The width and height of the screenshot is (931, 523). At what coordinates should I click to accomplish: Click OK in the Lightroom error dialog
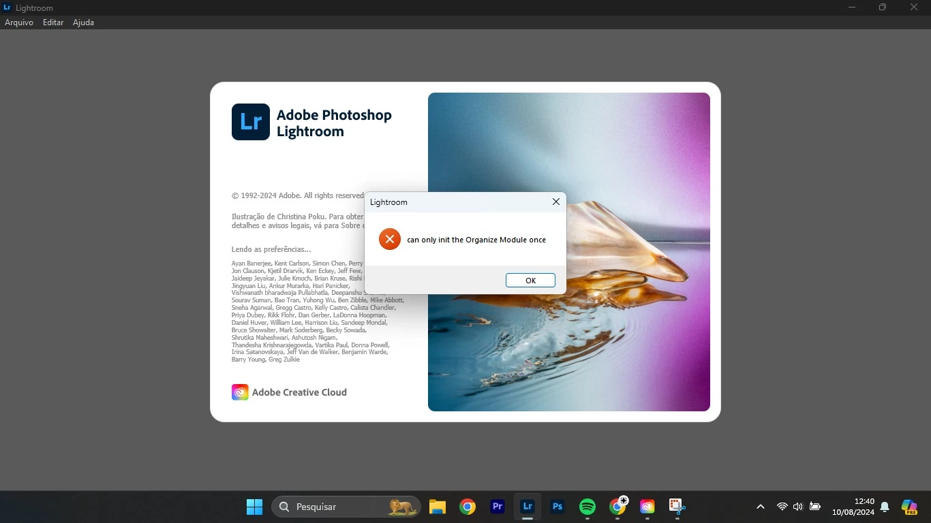[530, 281]
